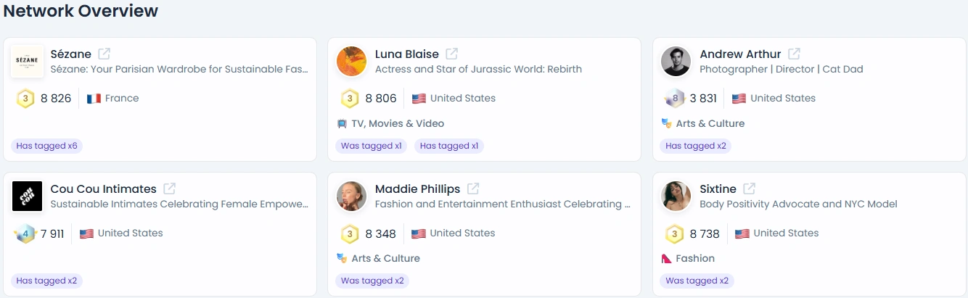Open Sixtine external link icon
The image size is (968, 298).
coord(750,189)
